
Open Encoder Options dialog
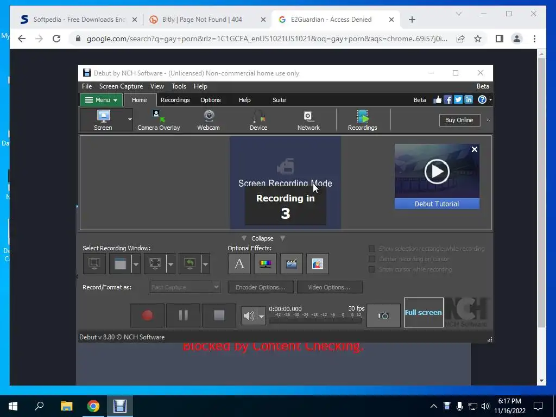tap(260, 287)
